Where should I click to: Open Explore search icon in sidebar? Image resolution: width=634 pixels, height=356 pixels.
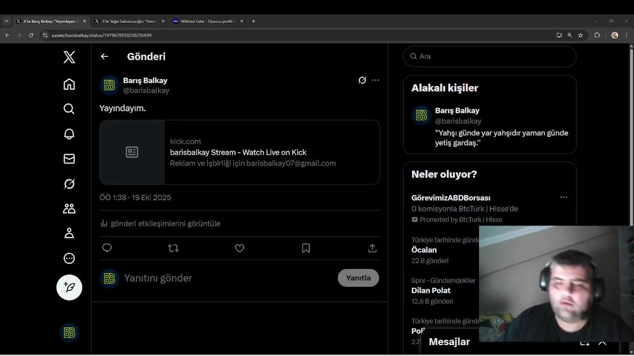click(69, 109)
